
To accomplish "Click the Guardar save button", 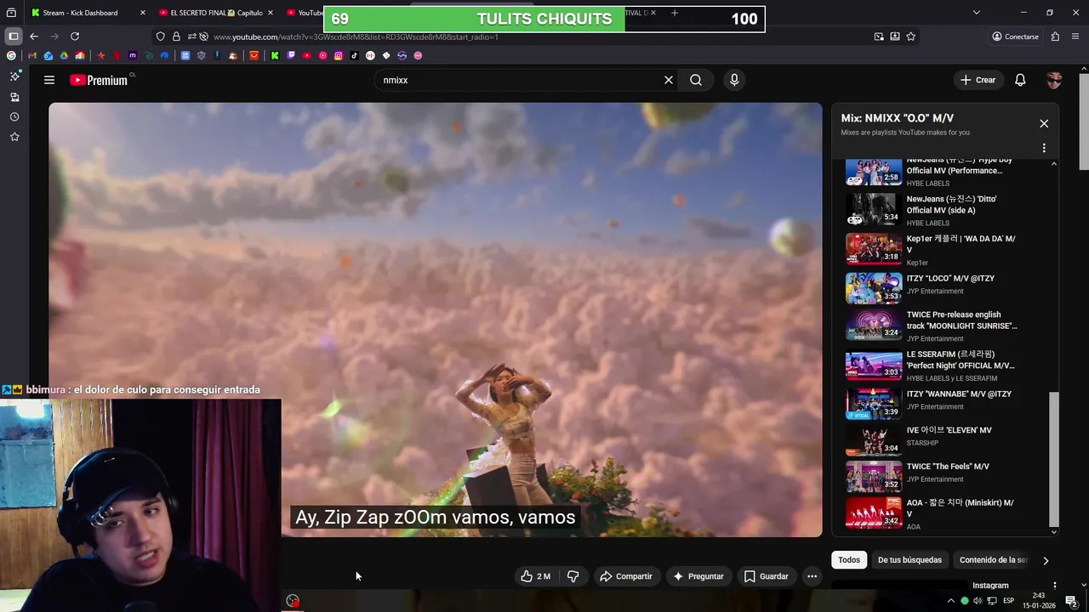I will pos(767,576).
